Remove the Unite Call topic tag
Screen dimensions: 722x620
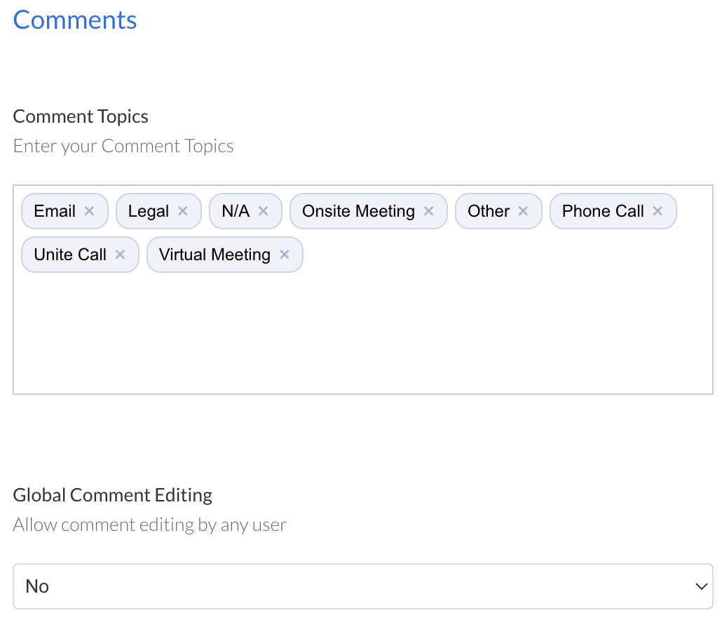(x=120, y=255)
